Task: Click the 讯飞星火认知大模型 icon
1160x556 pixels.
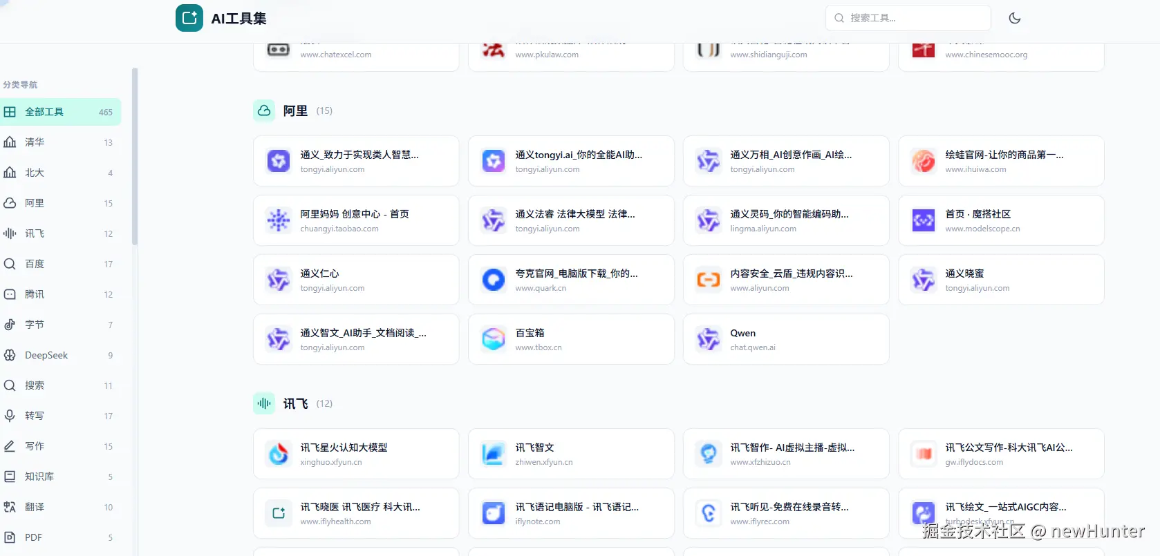Action: coord(279,454)
